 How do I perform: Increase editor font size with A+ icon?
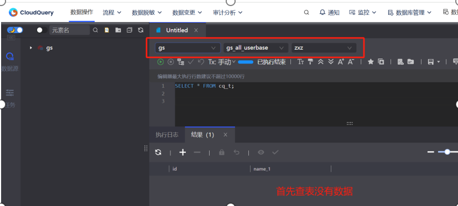[341, 61]
